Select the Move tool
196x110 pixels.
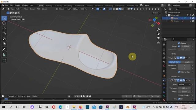pos(4,29)
